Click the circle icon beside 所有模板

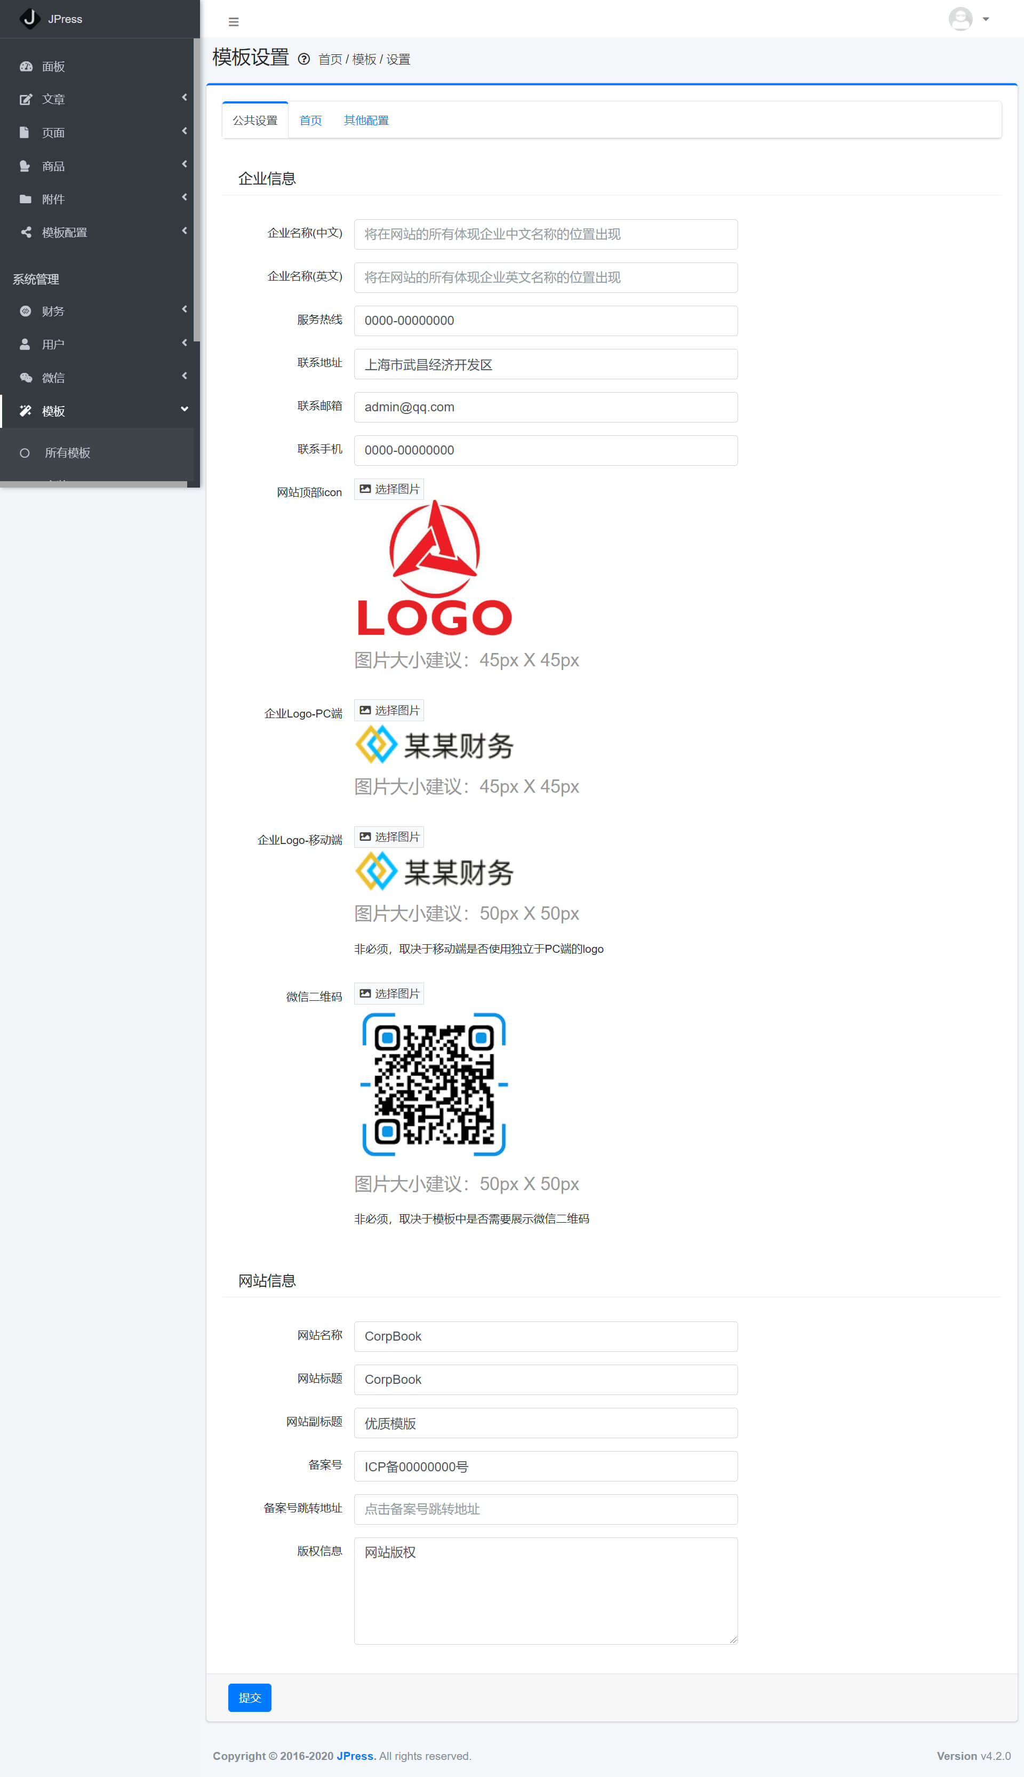pyautogui.click(x=25, y=453)
